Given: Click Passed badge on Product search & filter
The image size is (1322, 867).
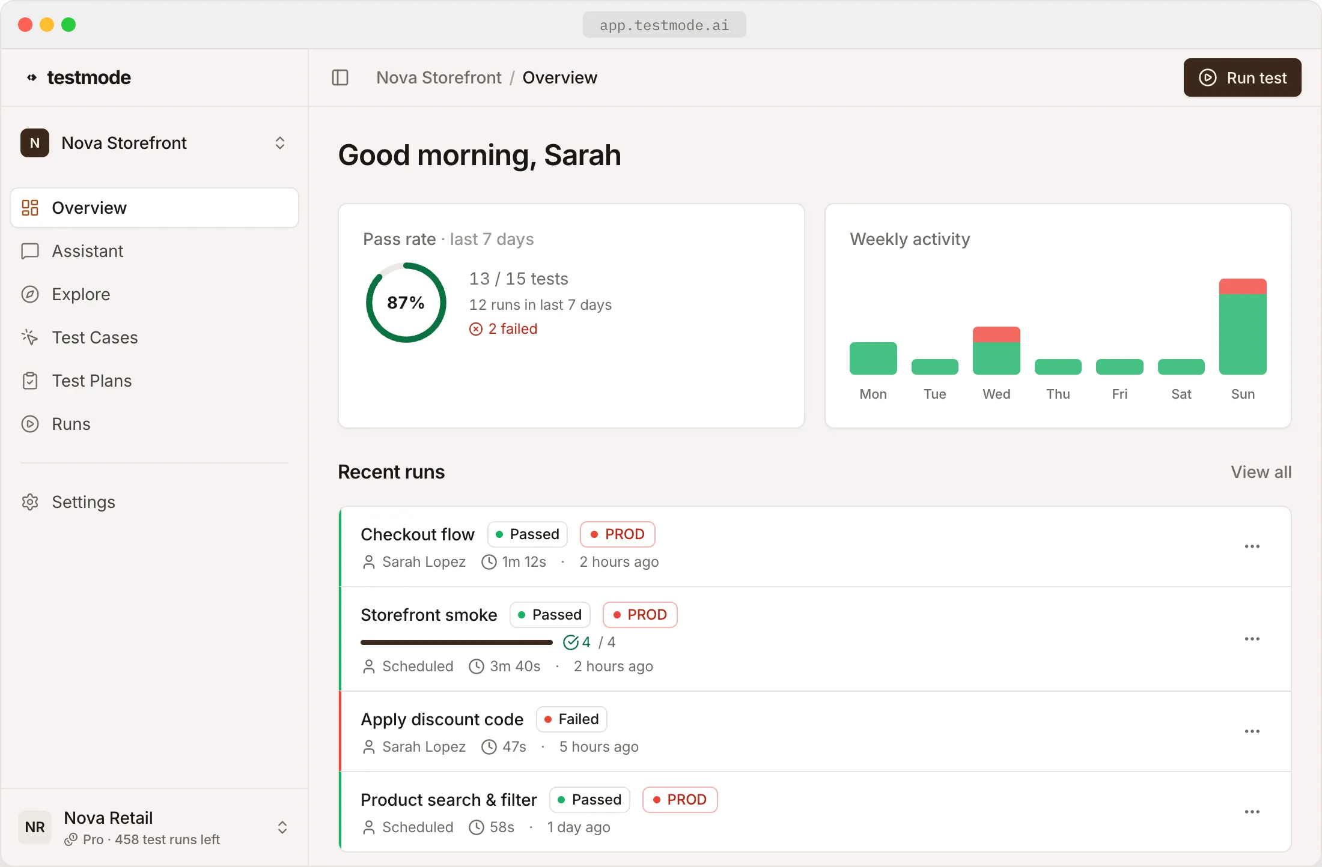Looking at the screenshot, I should point(589,800).
